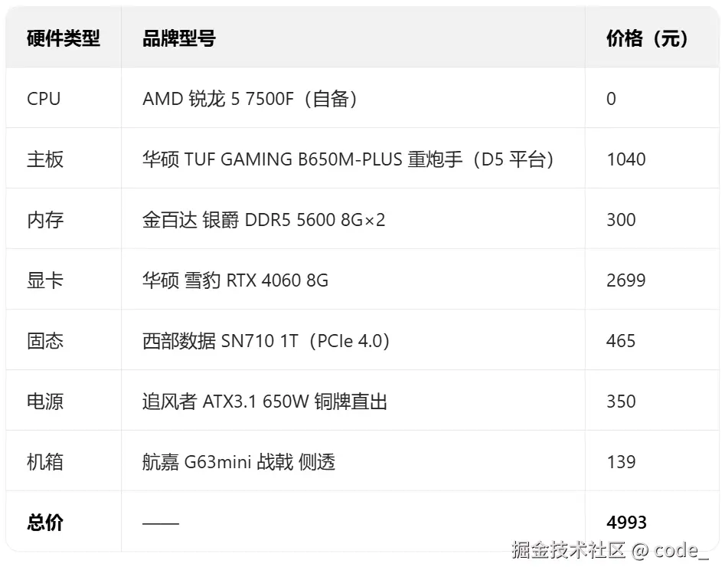Select the 品牌型号 column header

[x=178, y=39]
